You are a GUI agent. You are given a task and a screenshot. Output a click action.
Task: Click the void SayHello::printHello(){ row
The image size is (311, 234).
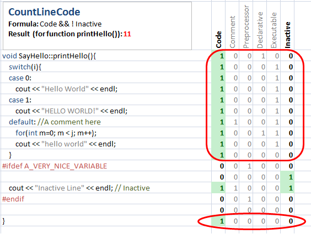tap(49, 56)
